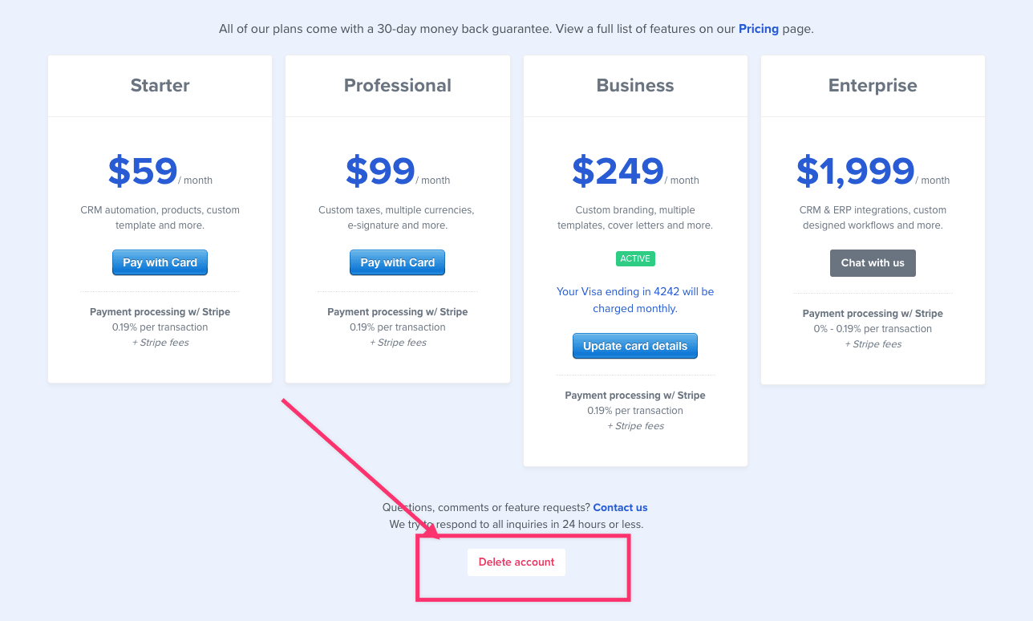Viewport: 1033px width, 621px height.
Task: Click the Enterprise plan feature description
Action: pyautogui.click(x=873, y=217)
